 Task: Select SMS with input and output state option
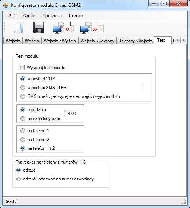(x=23, y=96)
